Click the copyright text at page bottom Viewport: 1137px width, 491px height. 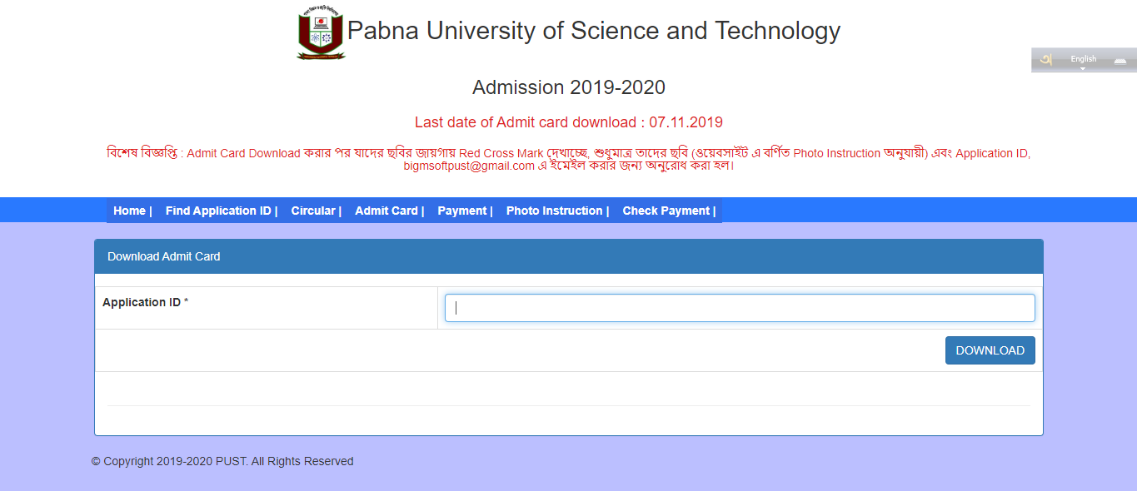222,460
